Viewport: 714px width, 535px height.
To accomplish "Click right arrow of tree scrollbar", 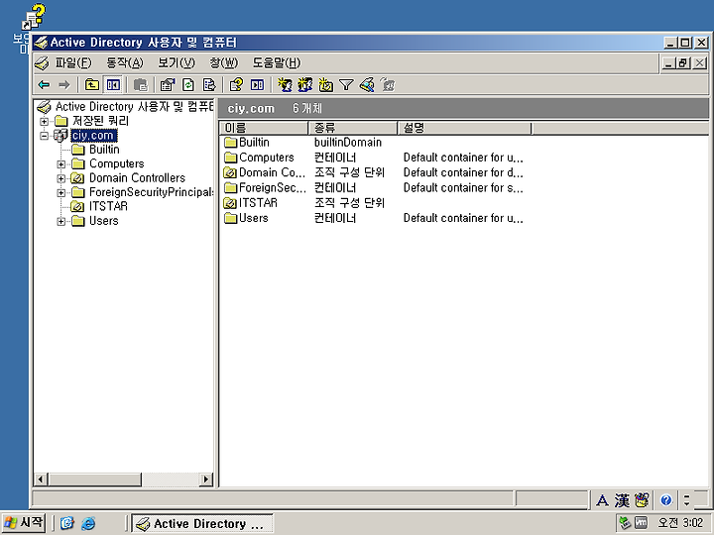I will (206, 480).
